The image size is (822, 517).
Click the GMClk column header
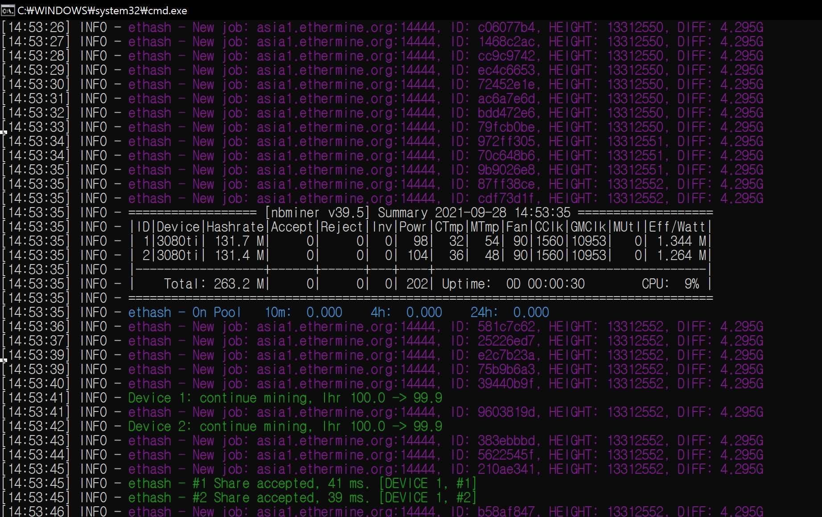click(588, 227)
